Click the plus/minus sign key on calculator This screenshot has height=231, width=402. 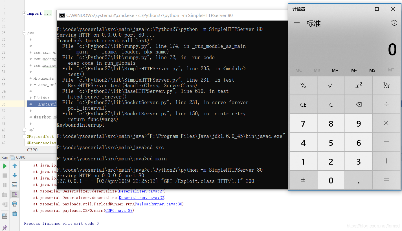click(303, 180)
